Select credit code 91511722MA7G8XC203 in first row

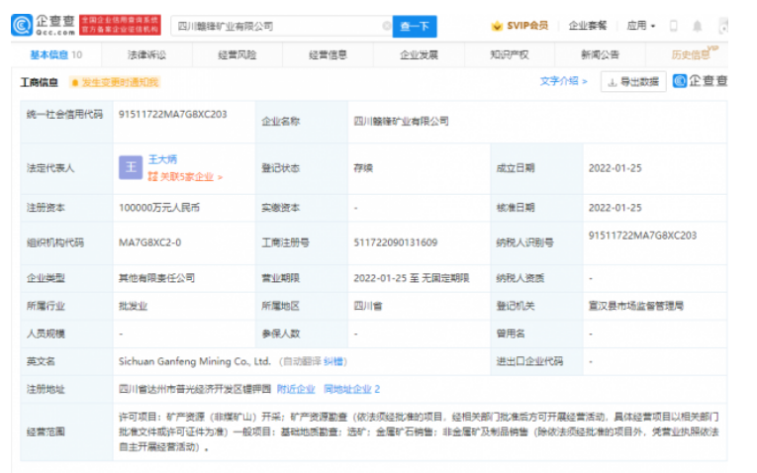tap(173, 115)
